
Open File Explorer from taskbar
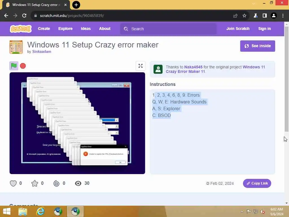coord(23,211)
